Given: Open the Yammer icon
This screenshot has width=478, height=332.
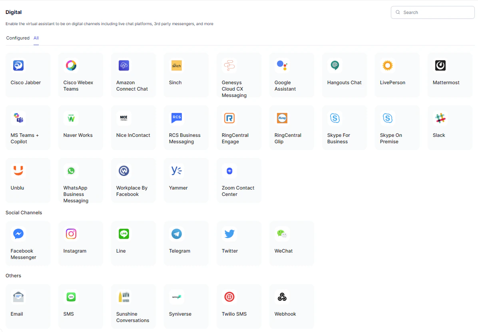Looking at the screenshot, I should 177,171.
